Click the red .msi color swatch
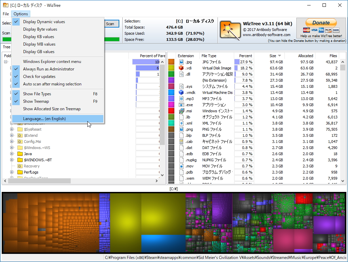Image resolution: width=348 pixels, height=262 pixels. 171,111
